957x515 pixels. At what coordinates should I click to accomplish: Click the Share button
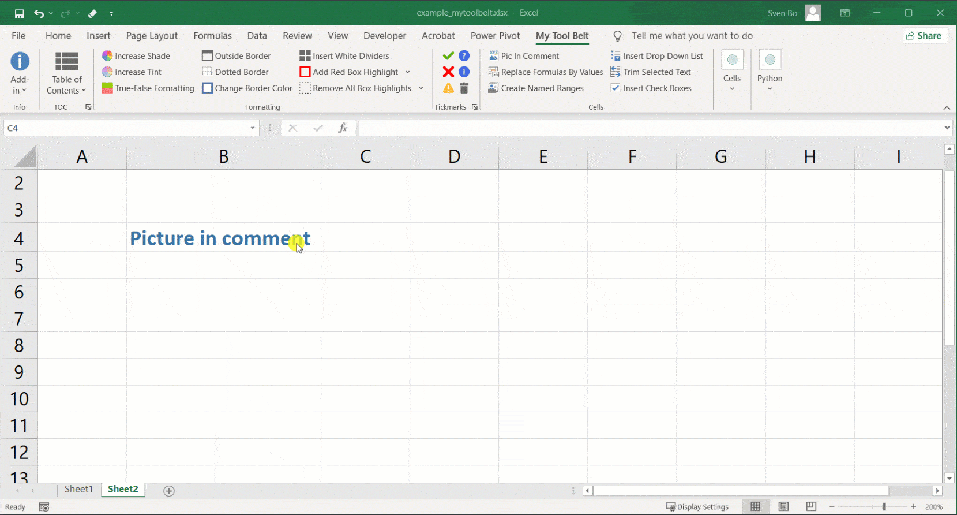[924, 36]
